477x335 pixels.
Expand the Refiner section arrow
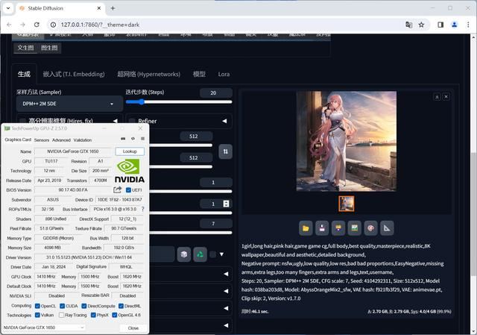click(x=224, y=121)
